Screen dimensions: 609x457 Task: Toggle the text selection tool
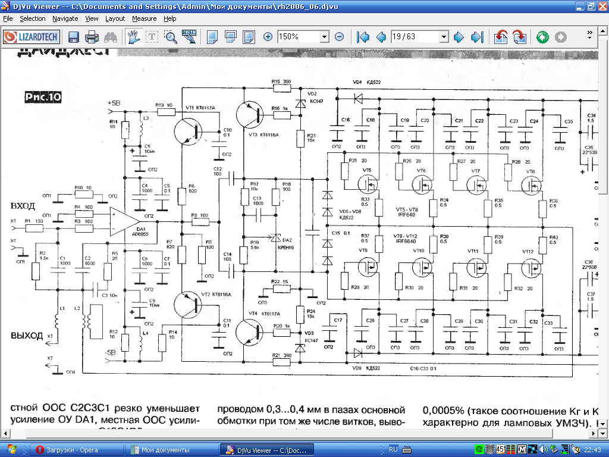[152, 37]
